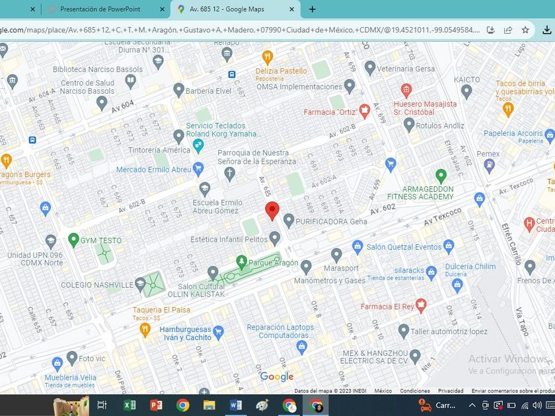The image size is (555, 416).
Task: Click the México link in map footer
Action: tap(383, 391)
